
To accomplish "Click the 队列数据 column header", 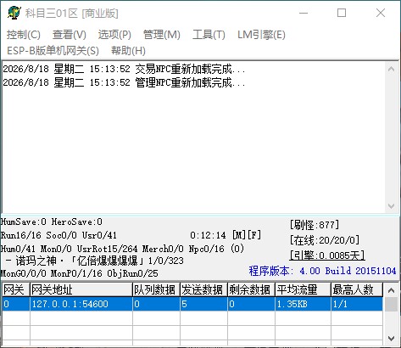I will [156, 289].
